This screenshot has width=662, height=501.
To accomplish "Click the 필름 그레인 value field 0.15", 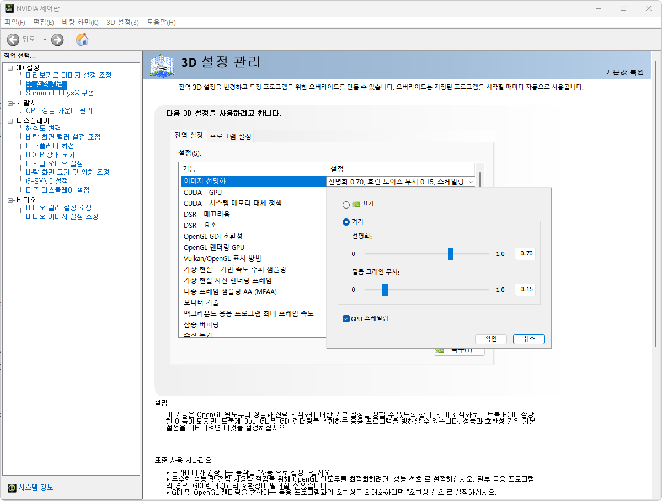I will [x=525, y=290].
